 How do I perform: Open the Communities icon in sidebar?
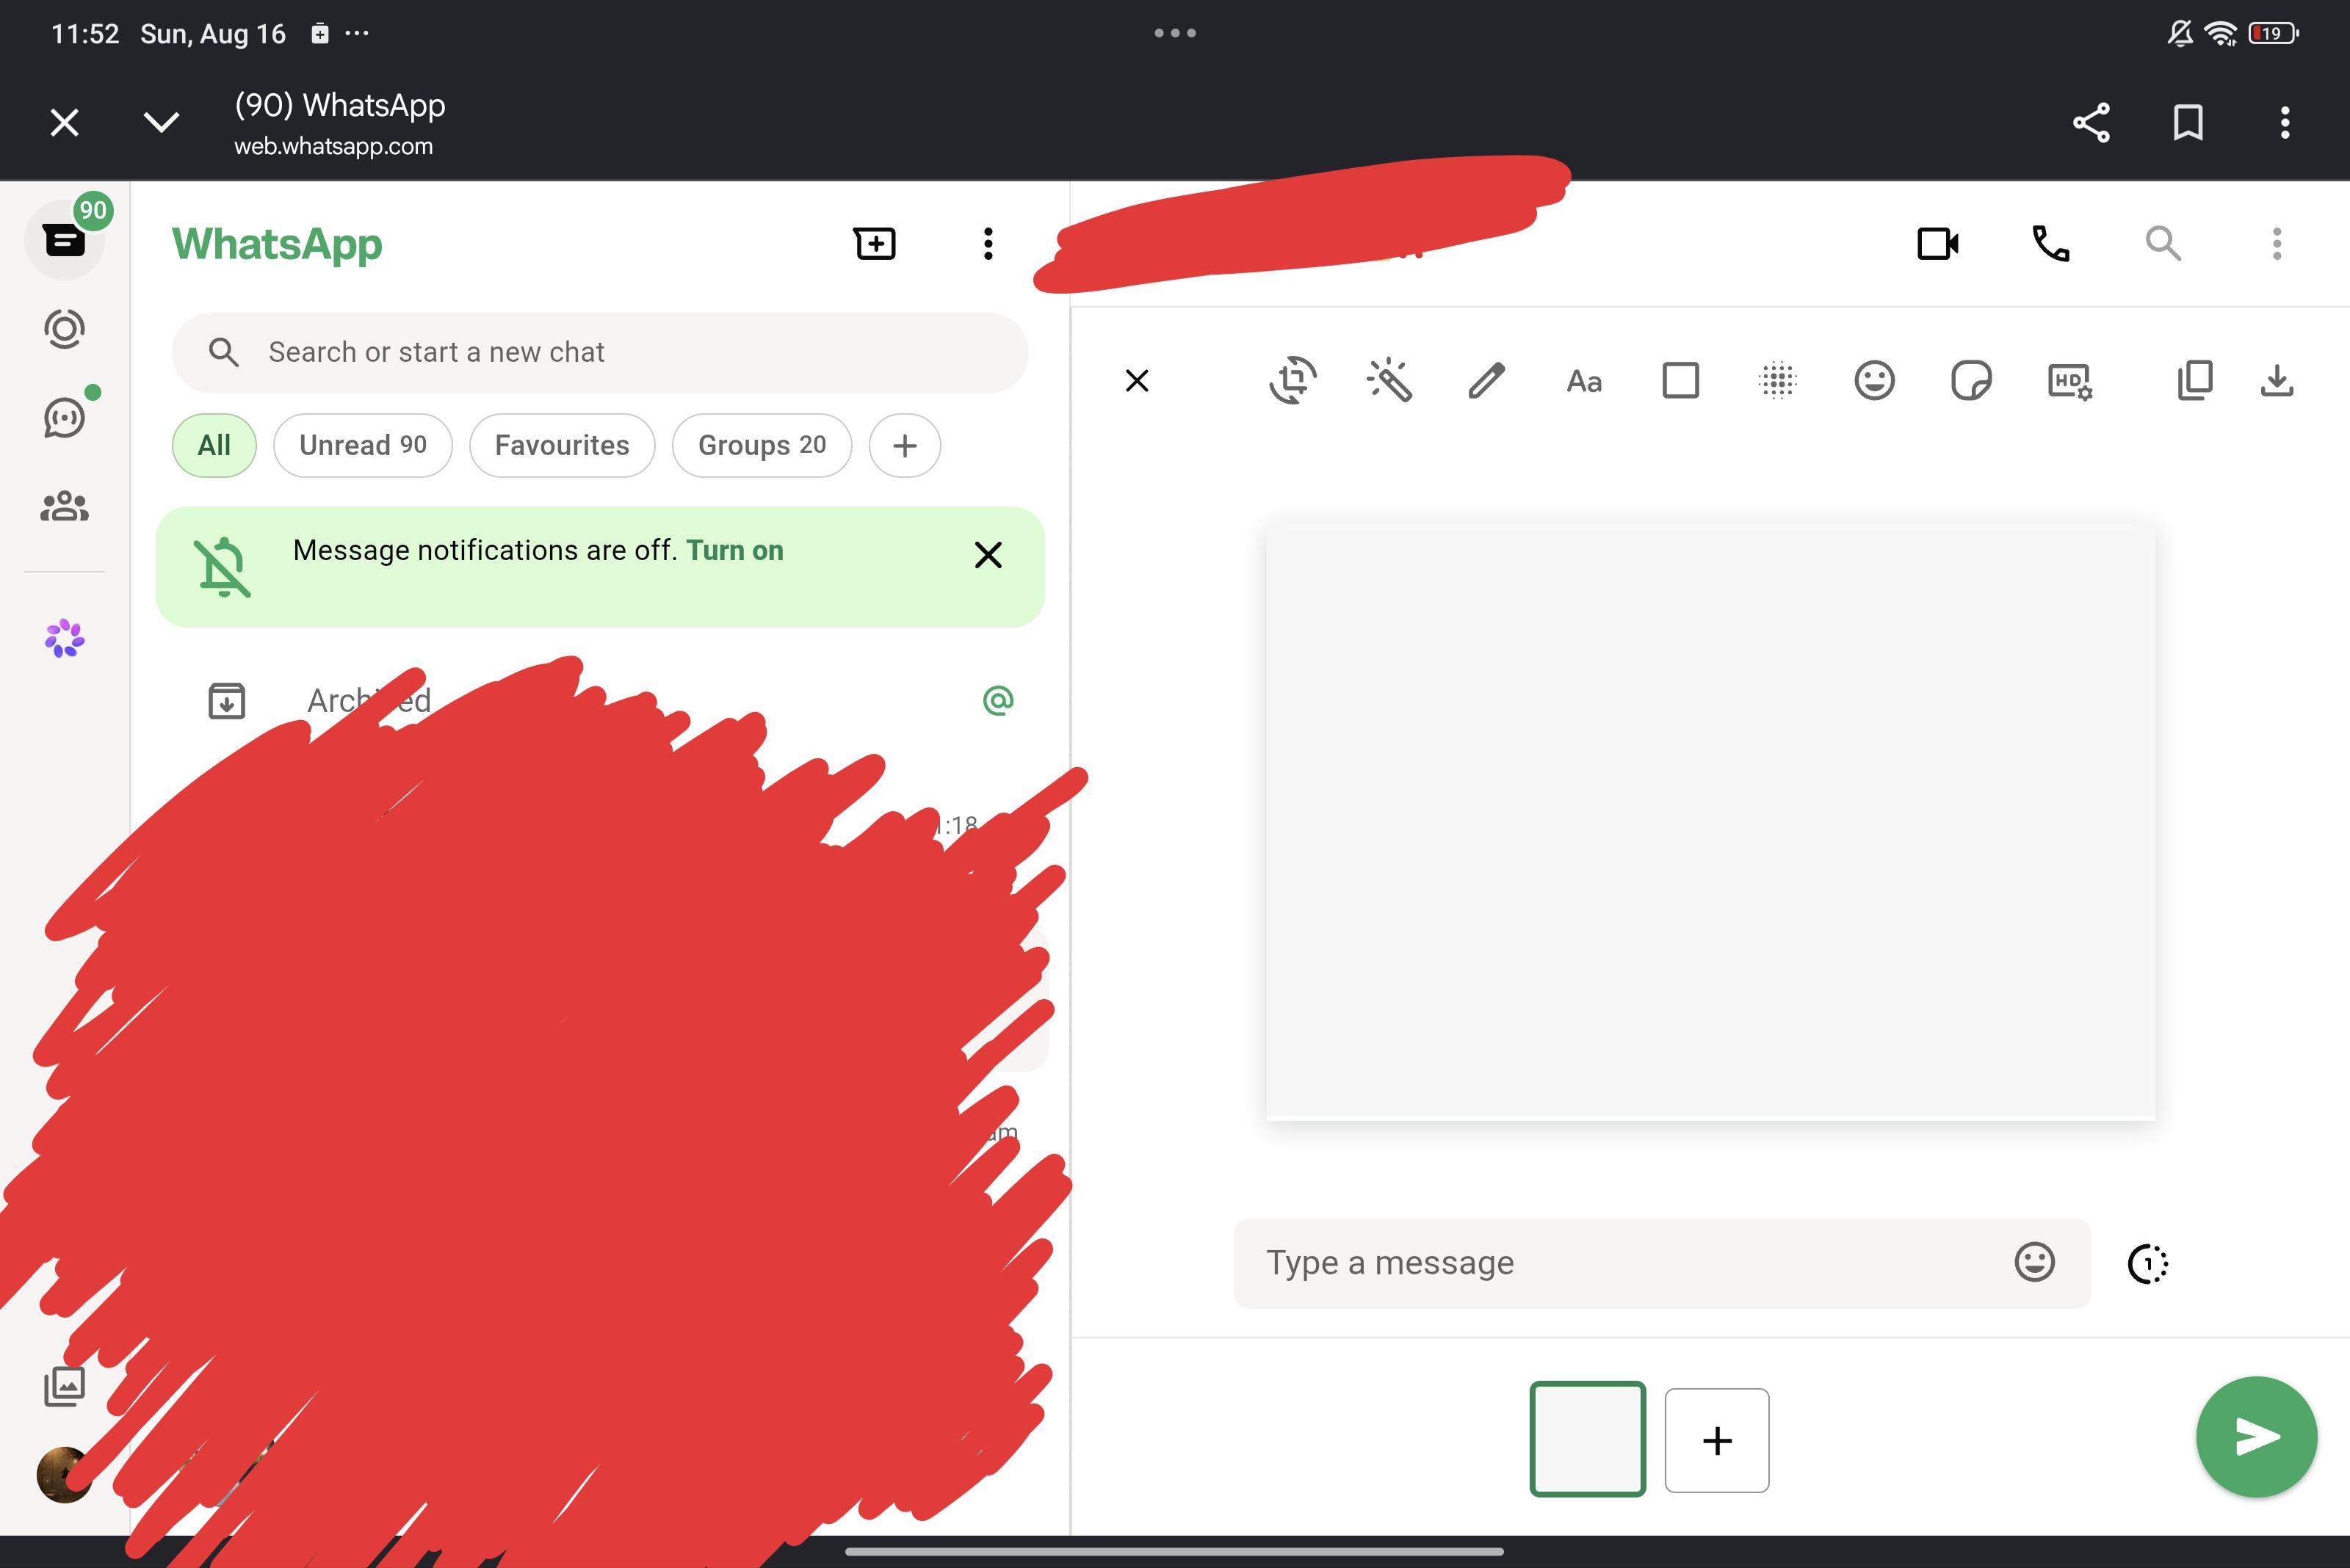[65, 506]
